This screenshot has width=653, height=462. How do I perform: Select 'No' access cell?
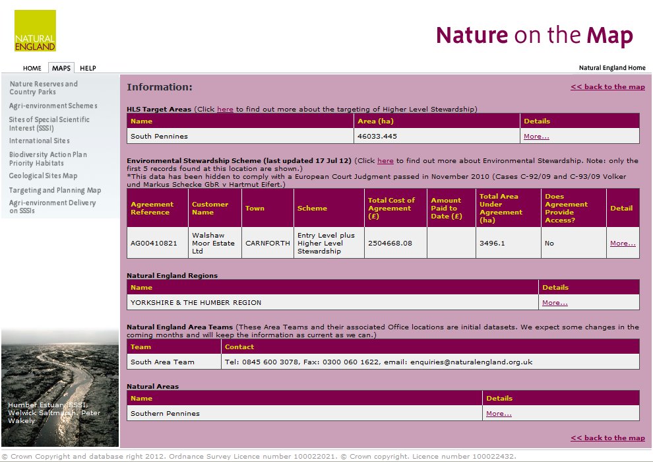pyautogui.click(x=574, y=243)
